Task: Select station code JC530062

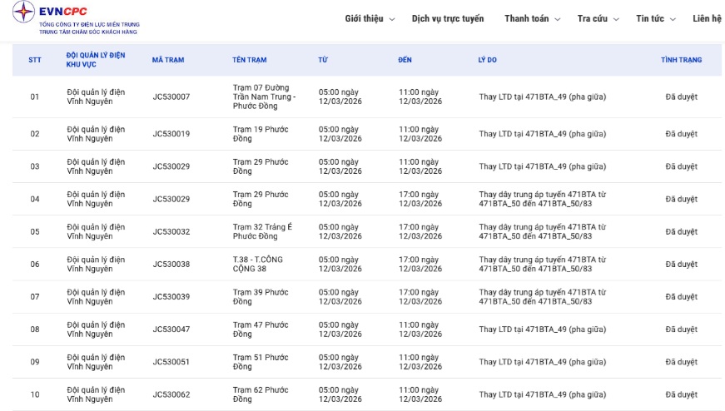Action: tap(171, 394)
